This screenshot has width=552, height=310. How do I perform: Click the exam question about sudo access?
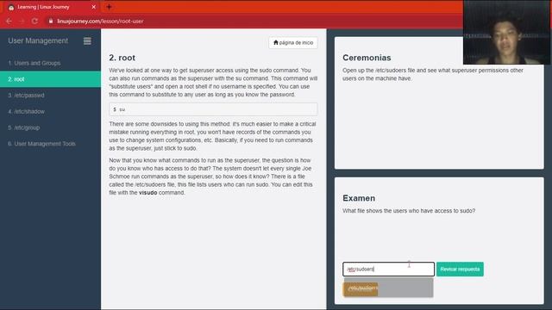[409, 211]
